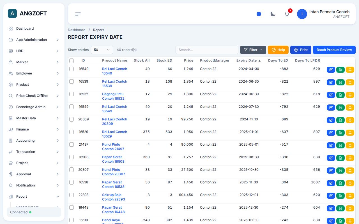This screenshot has width=359, height=224.
Task: Sort by the Expiry Date column header
Action: click(x=249, y=60)
